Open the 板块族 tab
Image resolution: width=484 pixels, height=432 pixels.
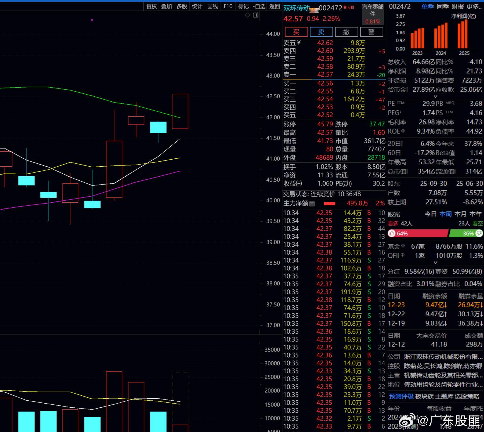424,396
